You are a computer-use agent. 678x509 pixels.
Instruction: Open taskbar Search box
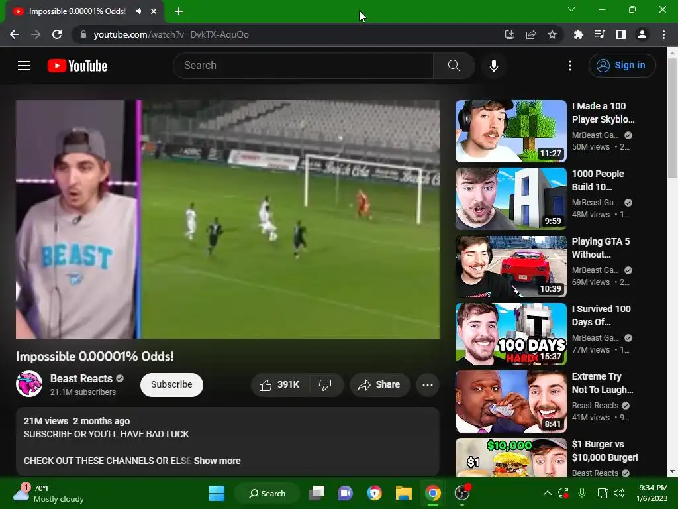267,493
